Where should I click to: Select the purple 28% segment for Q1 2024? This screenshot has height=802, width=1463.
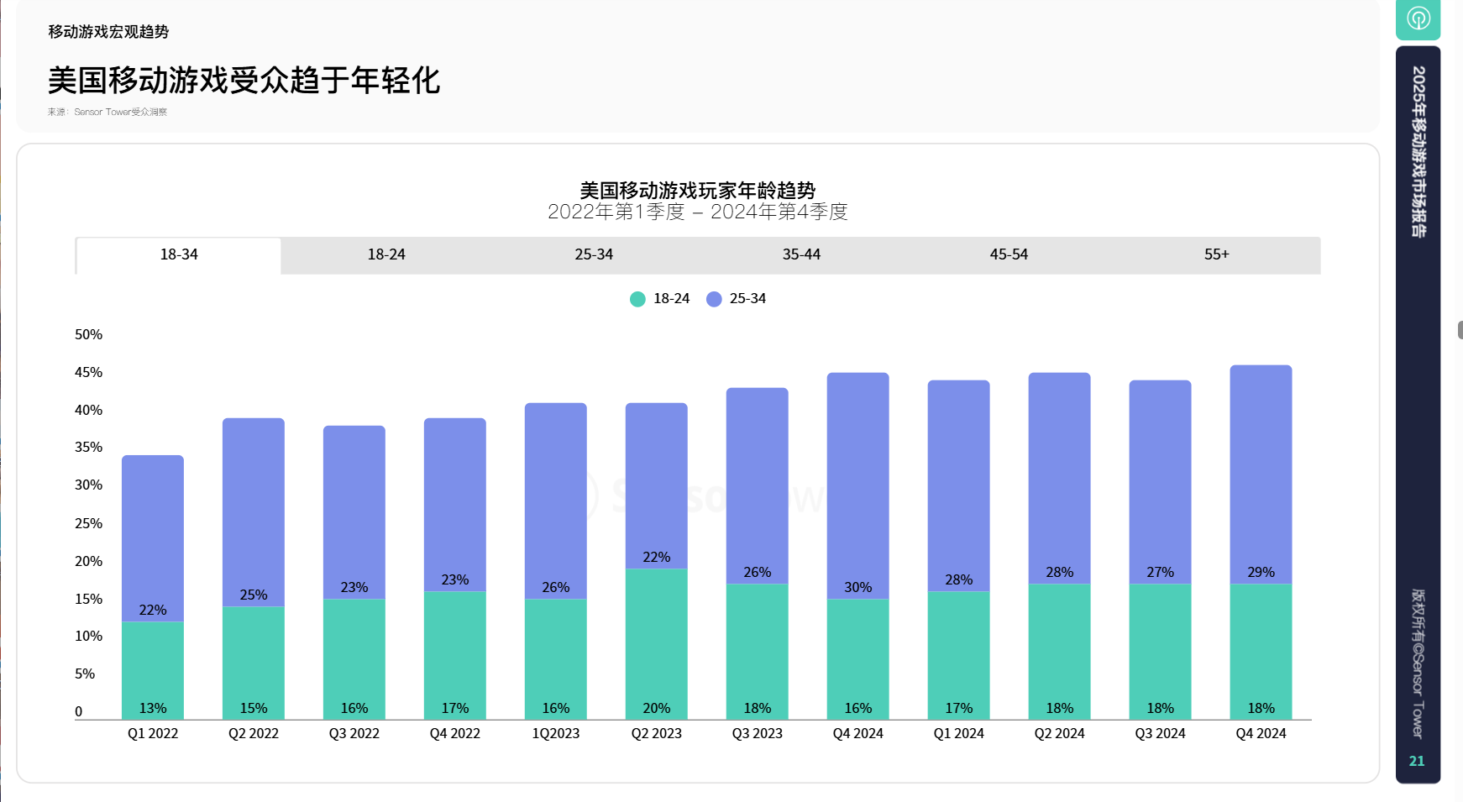point(959,485)
